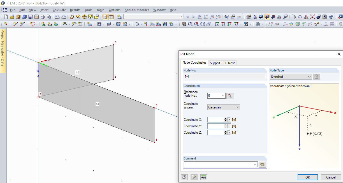This screenshot has width=343, height=183.
Task: Click the comment library button
Action: [262, 165]
